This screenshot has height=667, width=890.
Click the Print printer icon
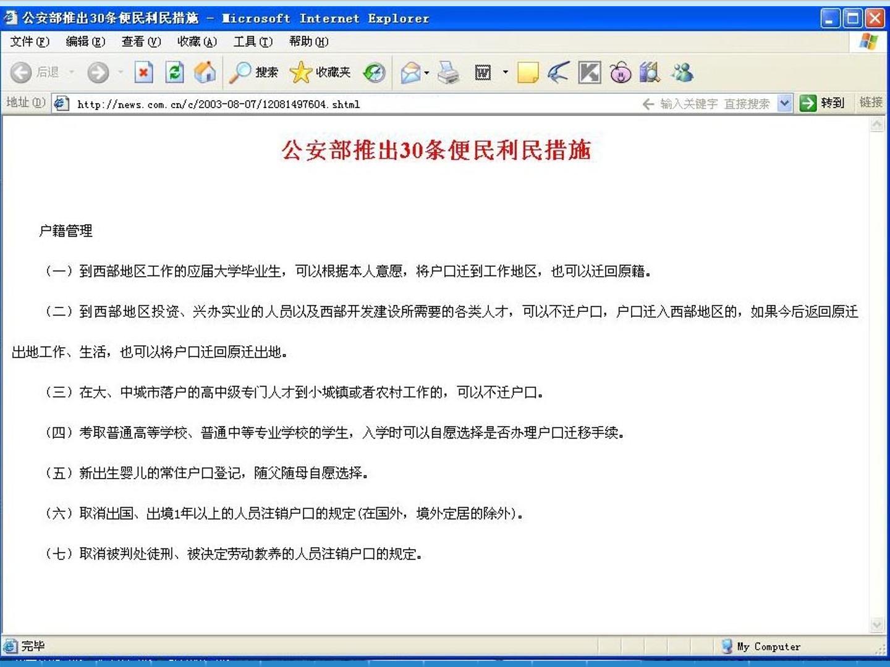pyautogui.click(x=449, y=73)
